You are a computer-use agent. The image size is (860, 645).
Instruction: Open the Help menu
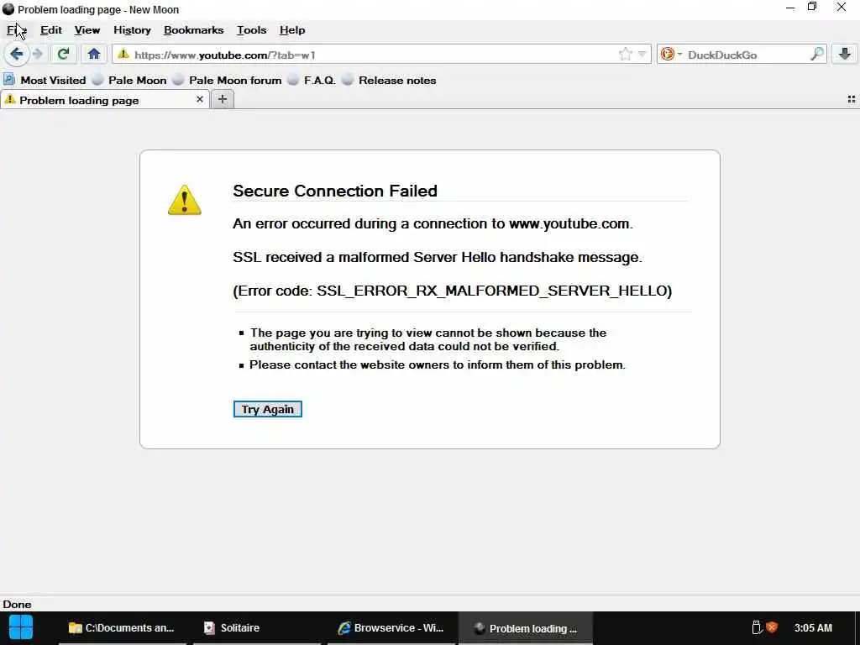pyautogui.click(x=292, y=30)
